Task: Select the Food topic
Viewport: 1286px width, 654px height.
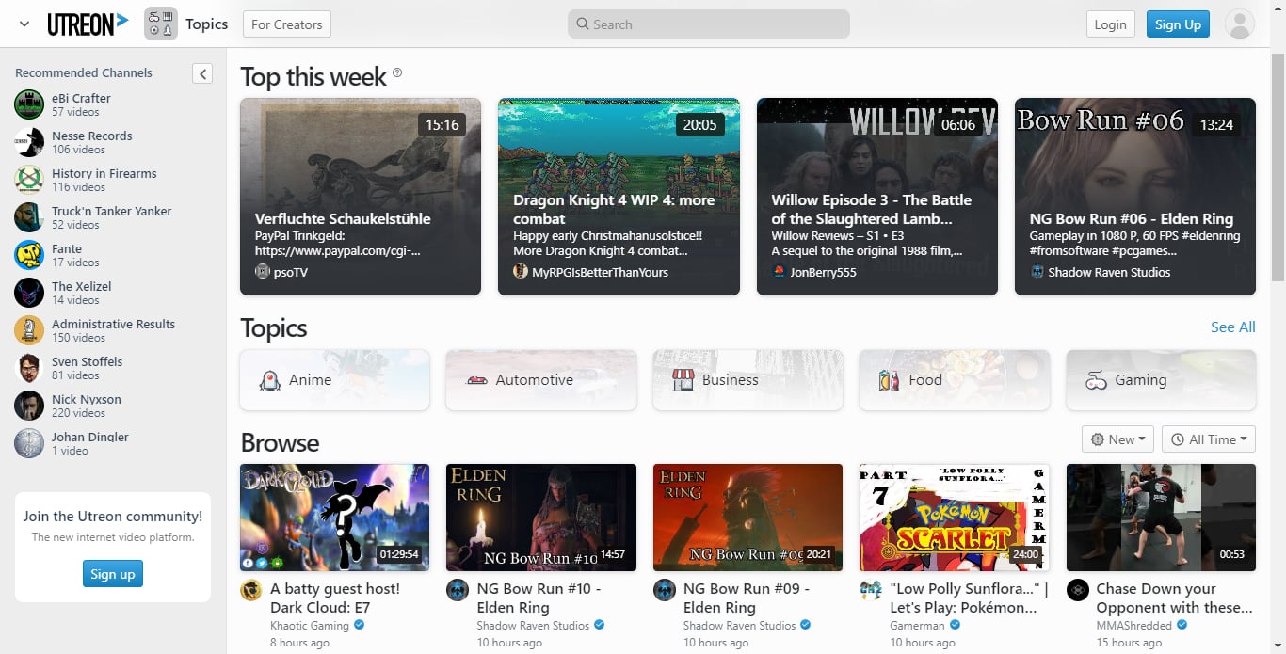Action: click(x=955, y=380)
